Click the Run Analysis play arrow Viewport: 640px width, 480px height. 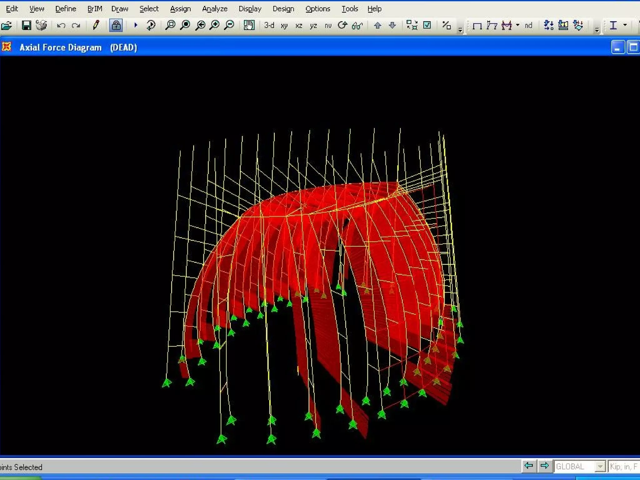pyautogui.click(x=136, y=25)
